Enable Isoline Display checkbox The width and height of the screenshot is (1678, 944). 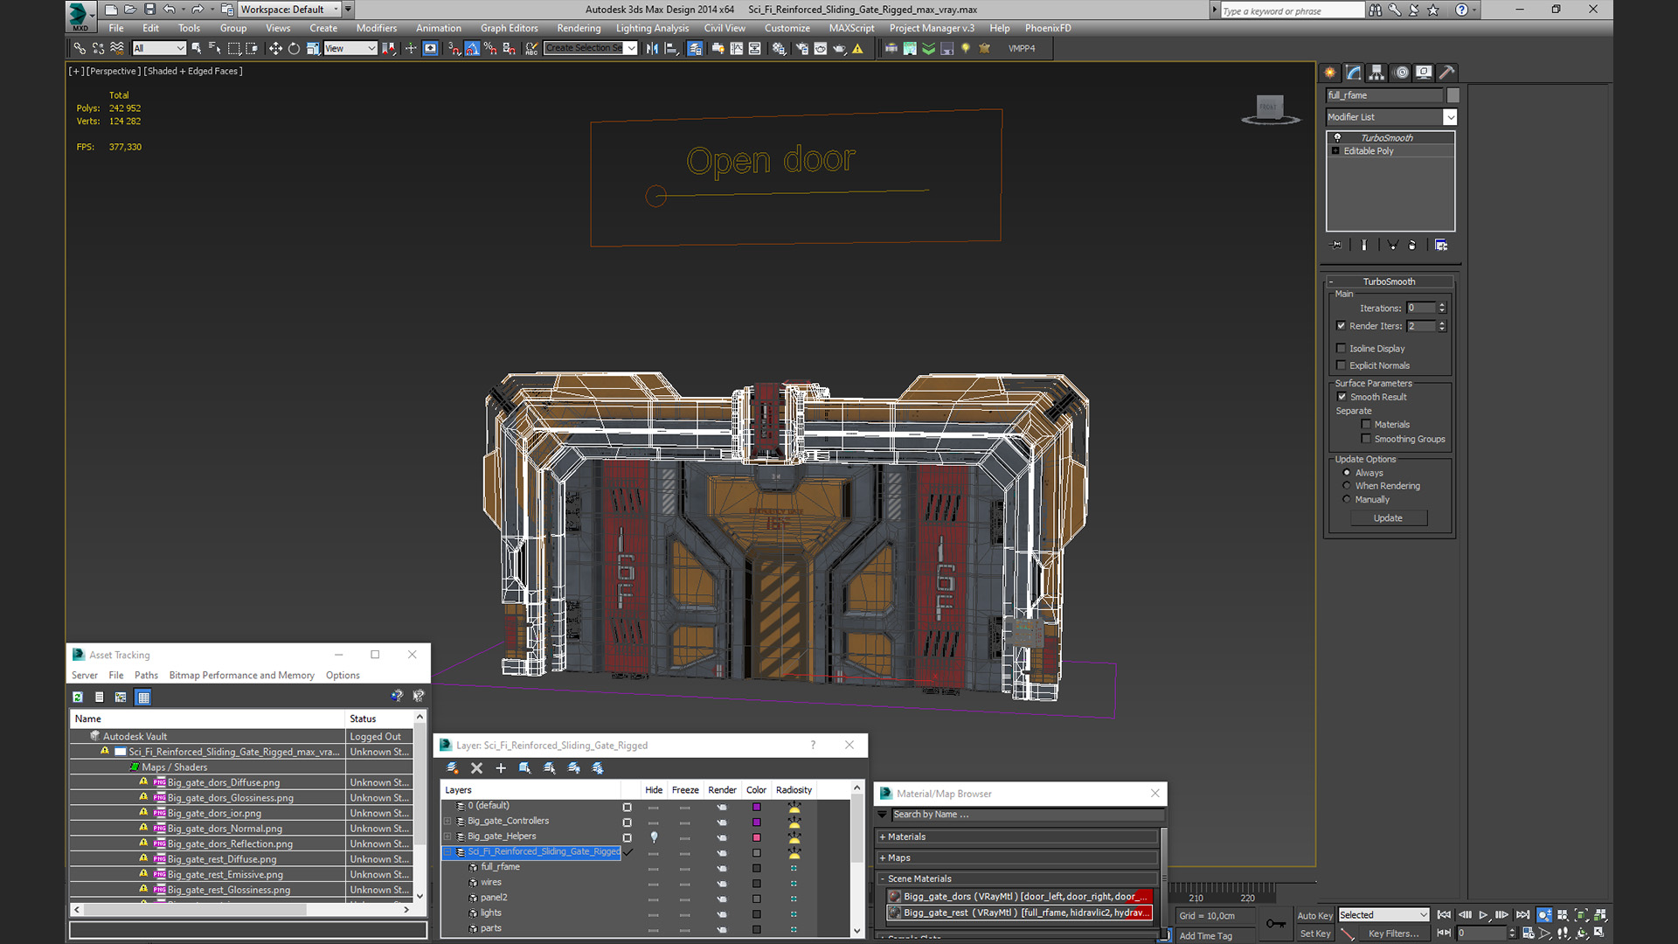[x=1342, y=349]
